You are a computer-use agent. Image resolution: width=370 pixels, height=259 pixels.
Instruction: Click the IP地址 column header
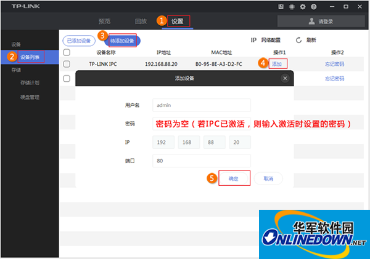pos(163,52)
